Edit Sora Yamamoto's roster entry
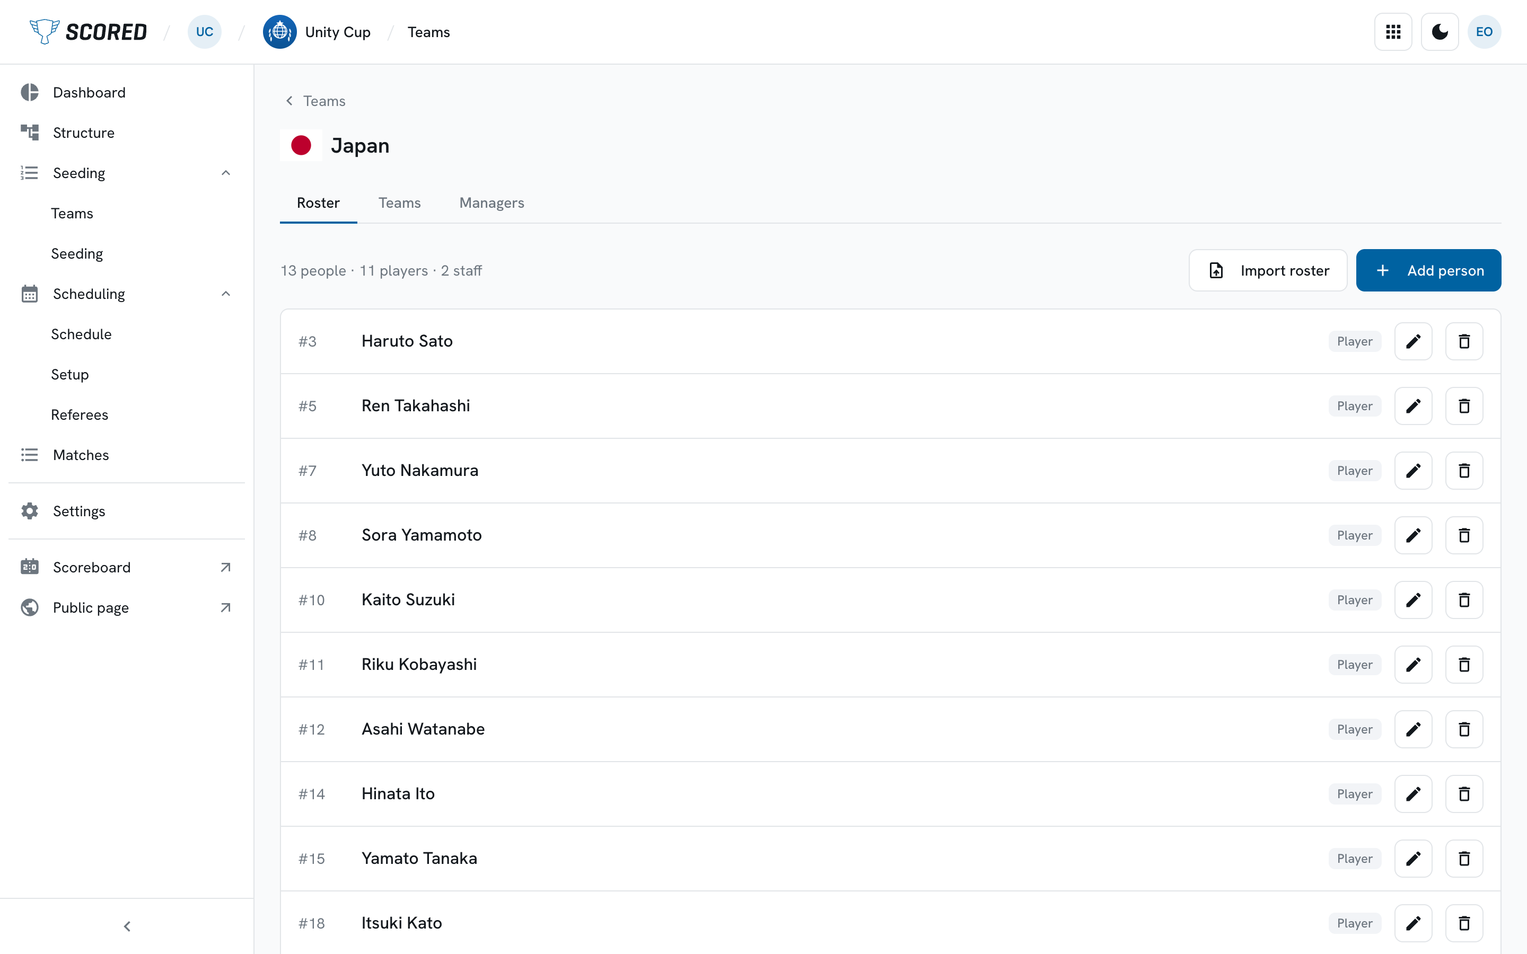Viewport: 1527px width, 954px height. pyautogui.click(x=1414, y=535)
